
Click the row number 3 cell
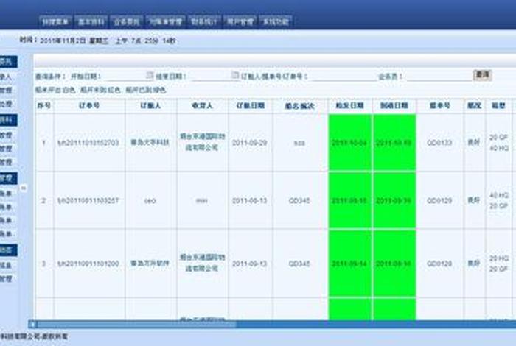43,264
